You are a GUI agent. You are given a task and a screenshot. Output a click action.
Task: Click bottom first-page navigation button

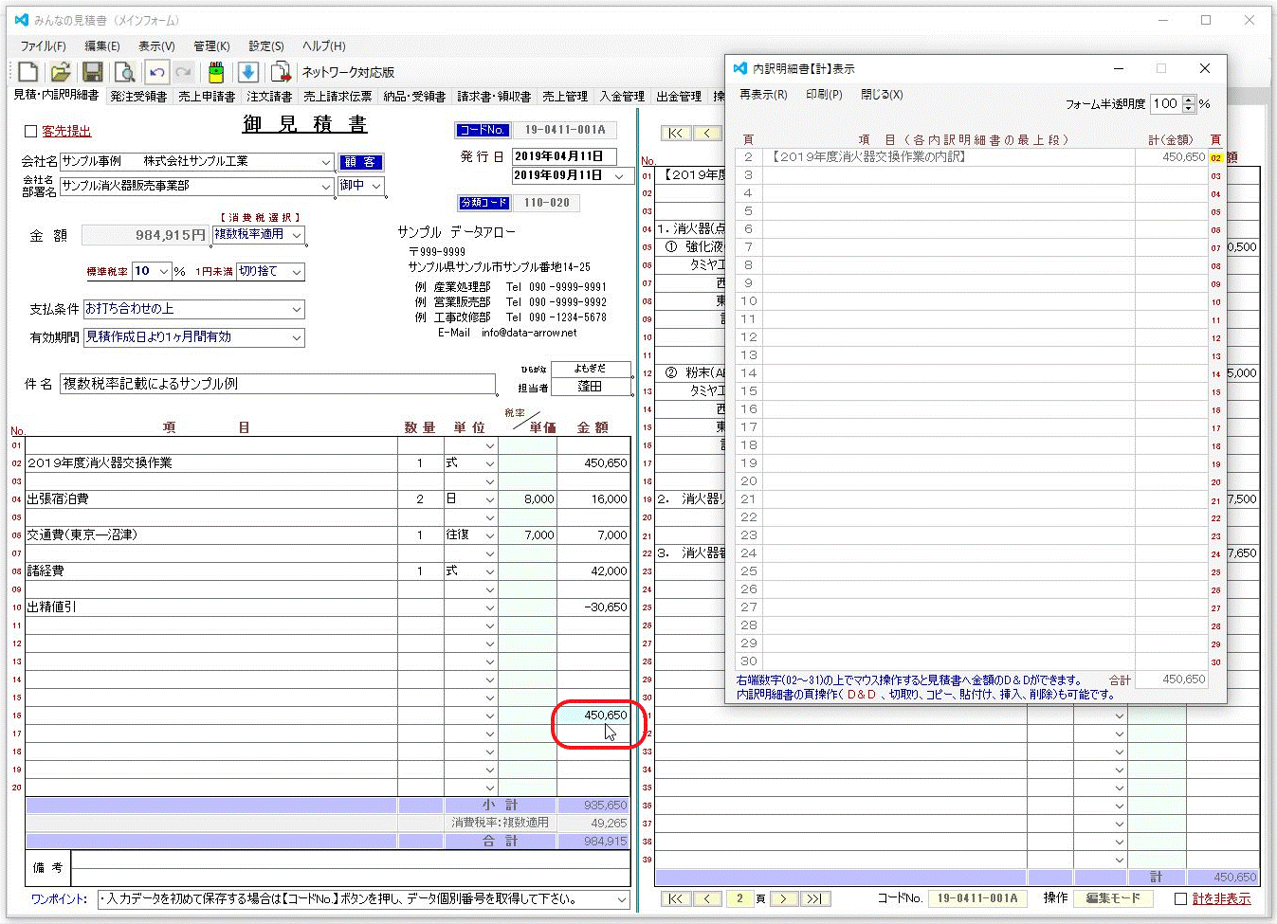point(675,898)
